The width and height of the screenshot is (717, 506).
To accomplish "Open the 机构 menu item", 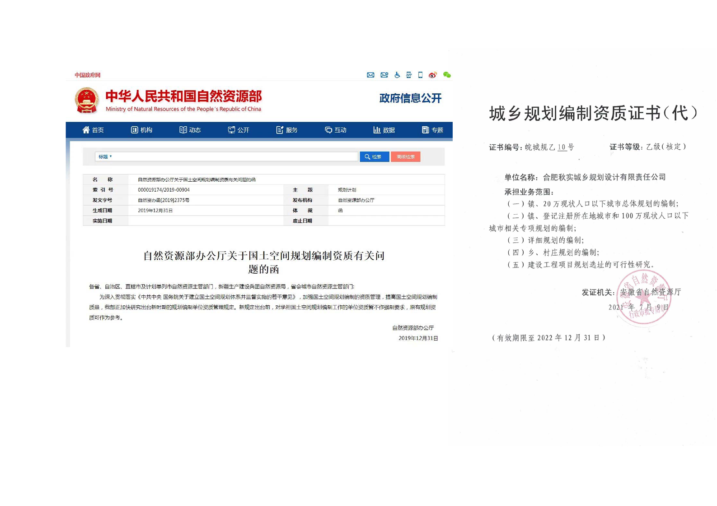I will click(x=141, y=130).
